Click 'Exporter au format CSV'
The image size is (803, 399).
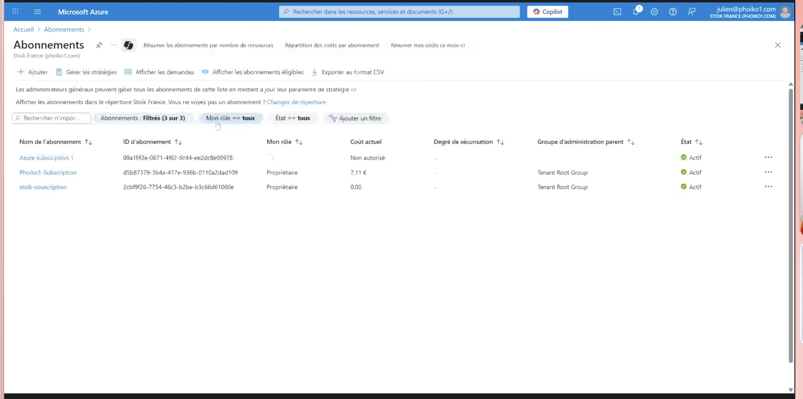pos(348,72)
